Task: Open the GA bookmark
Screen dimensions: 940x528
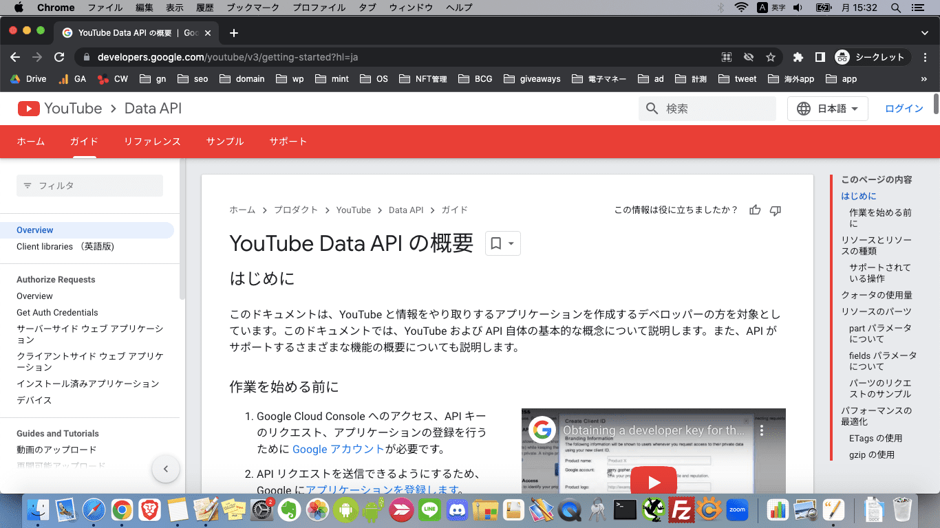Action: pyautogui.click(x=72, y=79)
